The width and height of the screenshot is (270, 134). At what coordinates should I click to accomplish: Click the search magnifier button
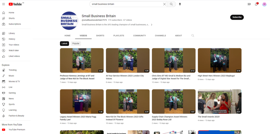171,4
